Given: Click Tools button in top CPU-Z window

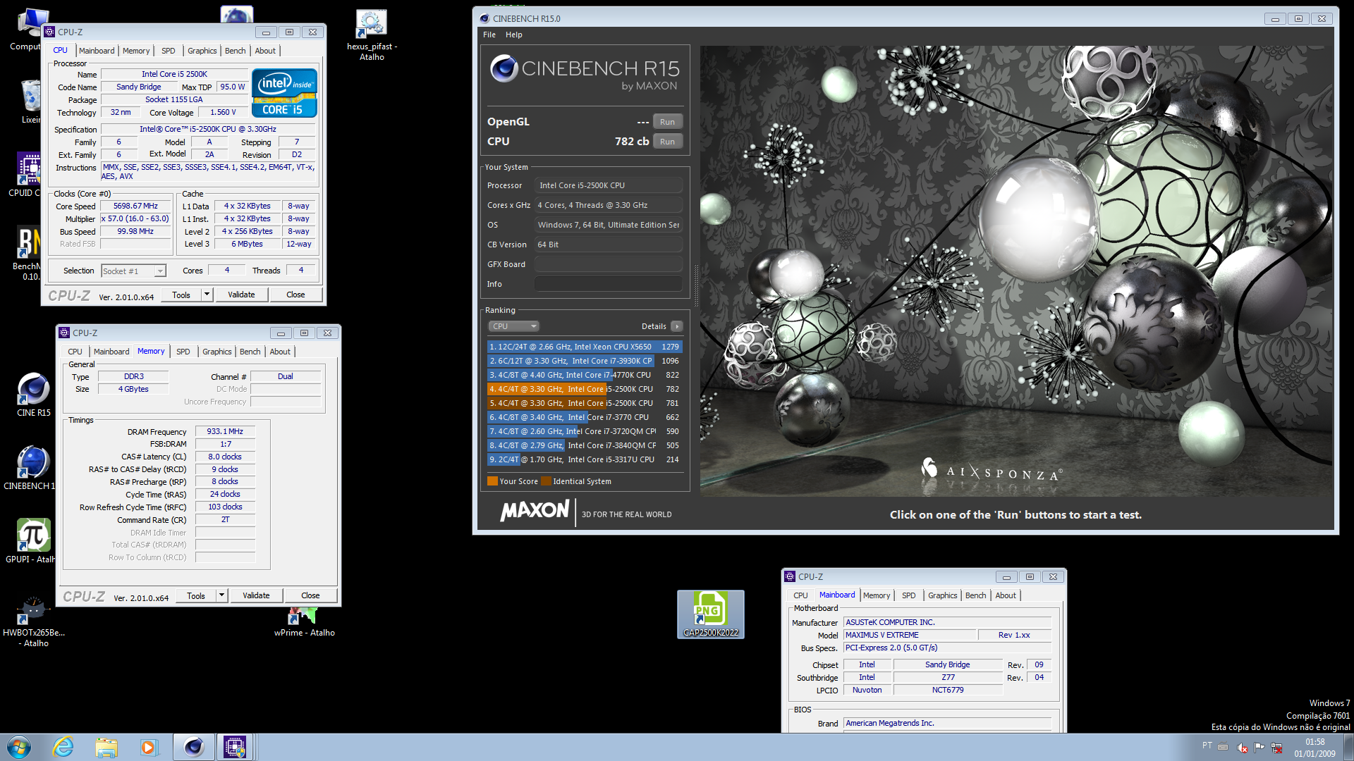Looking at the screenshot, I should tap(181, 295).
